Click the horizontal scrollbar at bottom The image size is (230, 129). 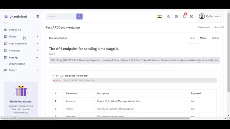tap(103, 118)
